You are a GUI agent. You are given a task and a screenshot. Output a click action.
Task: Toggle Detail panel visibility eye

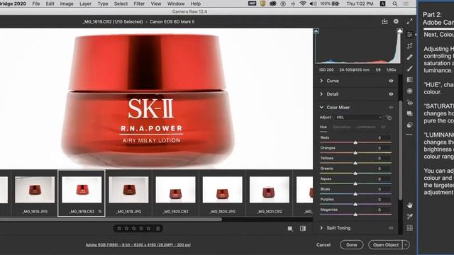click(391, 94)
